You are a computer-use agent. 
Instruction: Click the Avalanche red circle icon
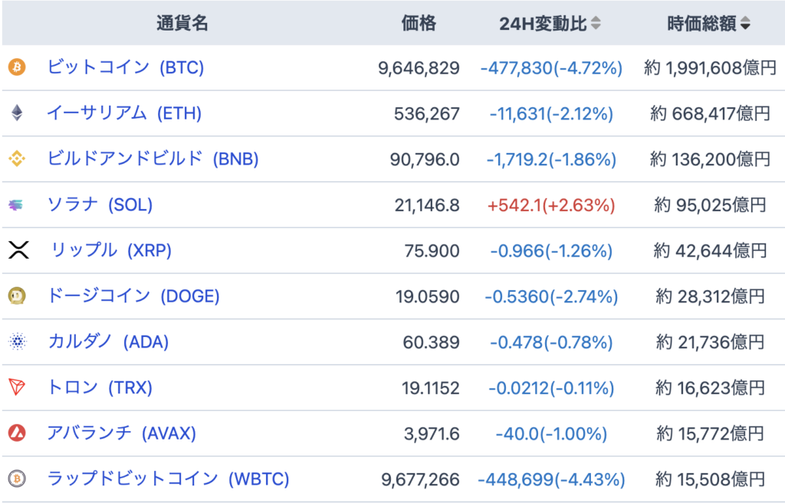coord(17,434)
